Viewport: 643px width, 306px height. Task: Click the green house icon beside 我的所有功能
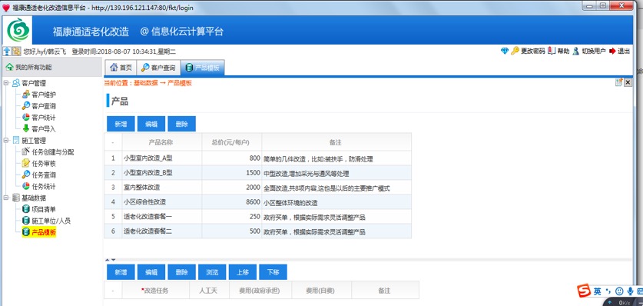(x=9, y=67)
